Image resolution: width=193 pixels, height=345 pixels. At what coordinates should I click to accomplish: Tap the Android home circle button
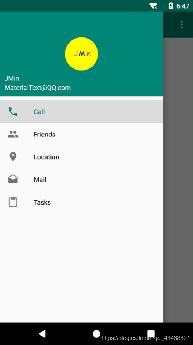(96, 334)
